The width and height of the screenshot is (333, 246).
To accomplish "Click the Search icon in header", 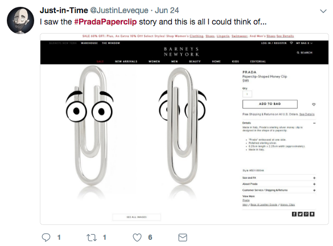I will point(305,52).
